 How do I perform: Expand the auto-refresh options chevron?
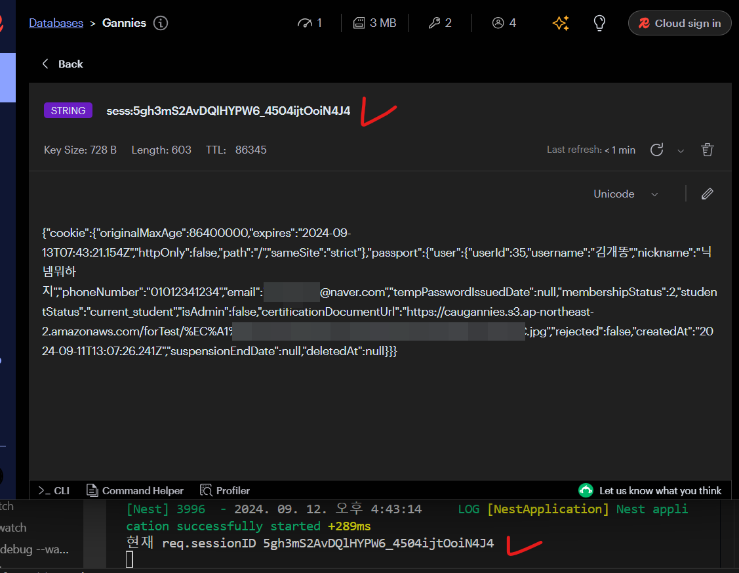tap(681, 151)
